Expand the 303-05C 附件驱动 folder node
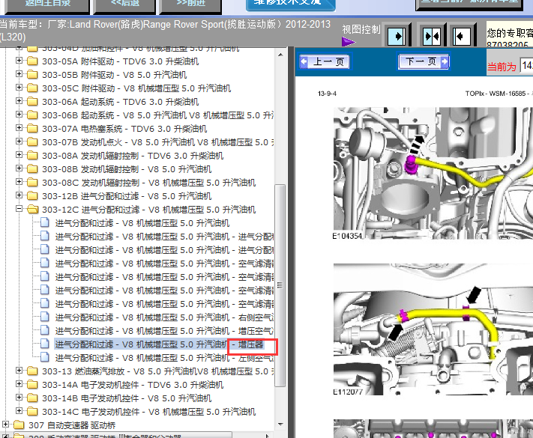 pos(19,88)
